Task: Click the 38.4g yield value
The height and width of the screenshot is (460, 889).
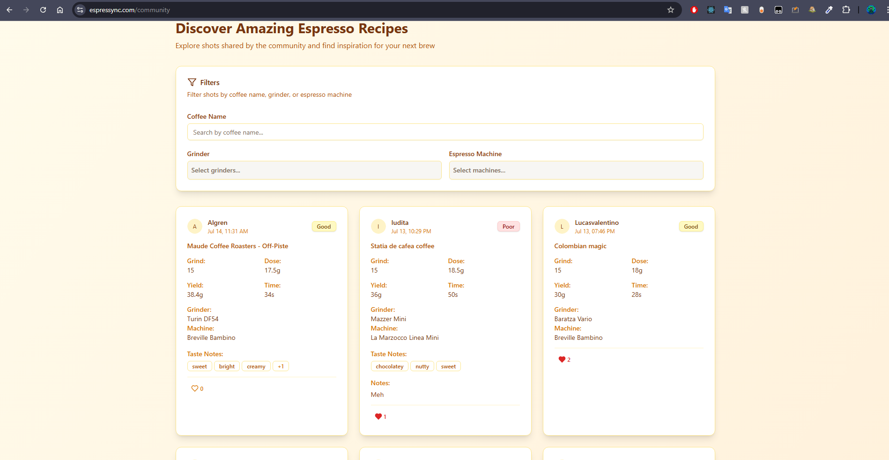Action: (x=195, y=295)
